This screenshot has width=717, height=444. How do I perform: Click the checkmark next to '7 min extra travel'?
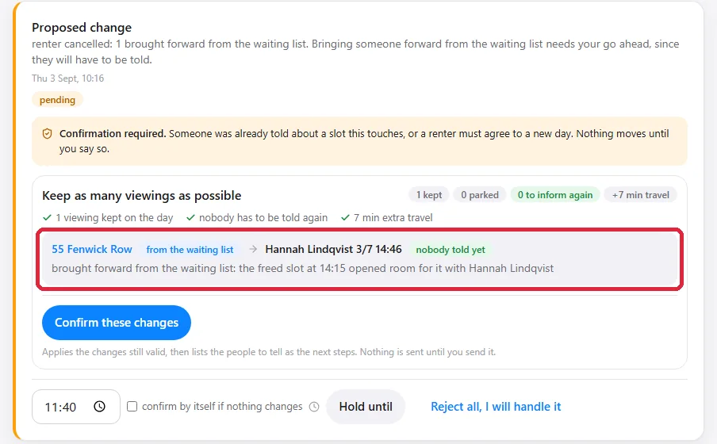click(x=345, y=218)
